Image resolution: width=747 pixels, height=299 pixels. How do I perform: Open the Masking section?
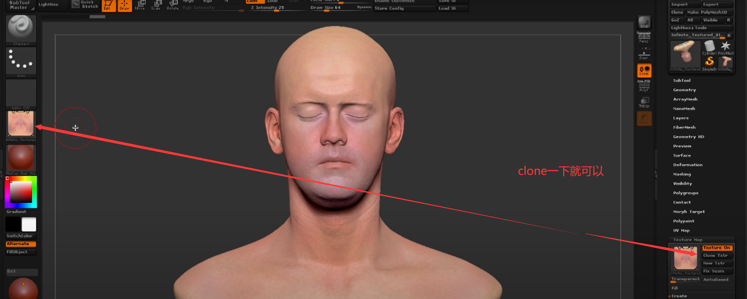[x=682, y=174]
